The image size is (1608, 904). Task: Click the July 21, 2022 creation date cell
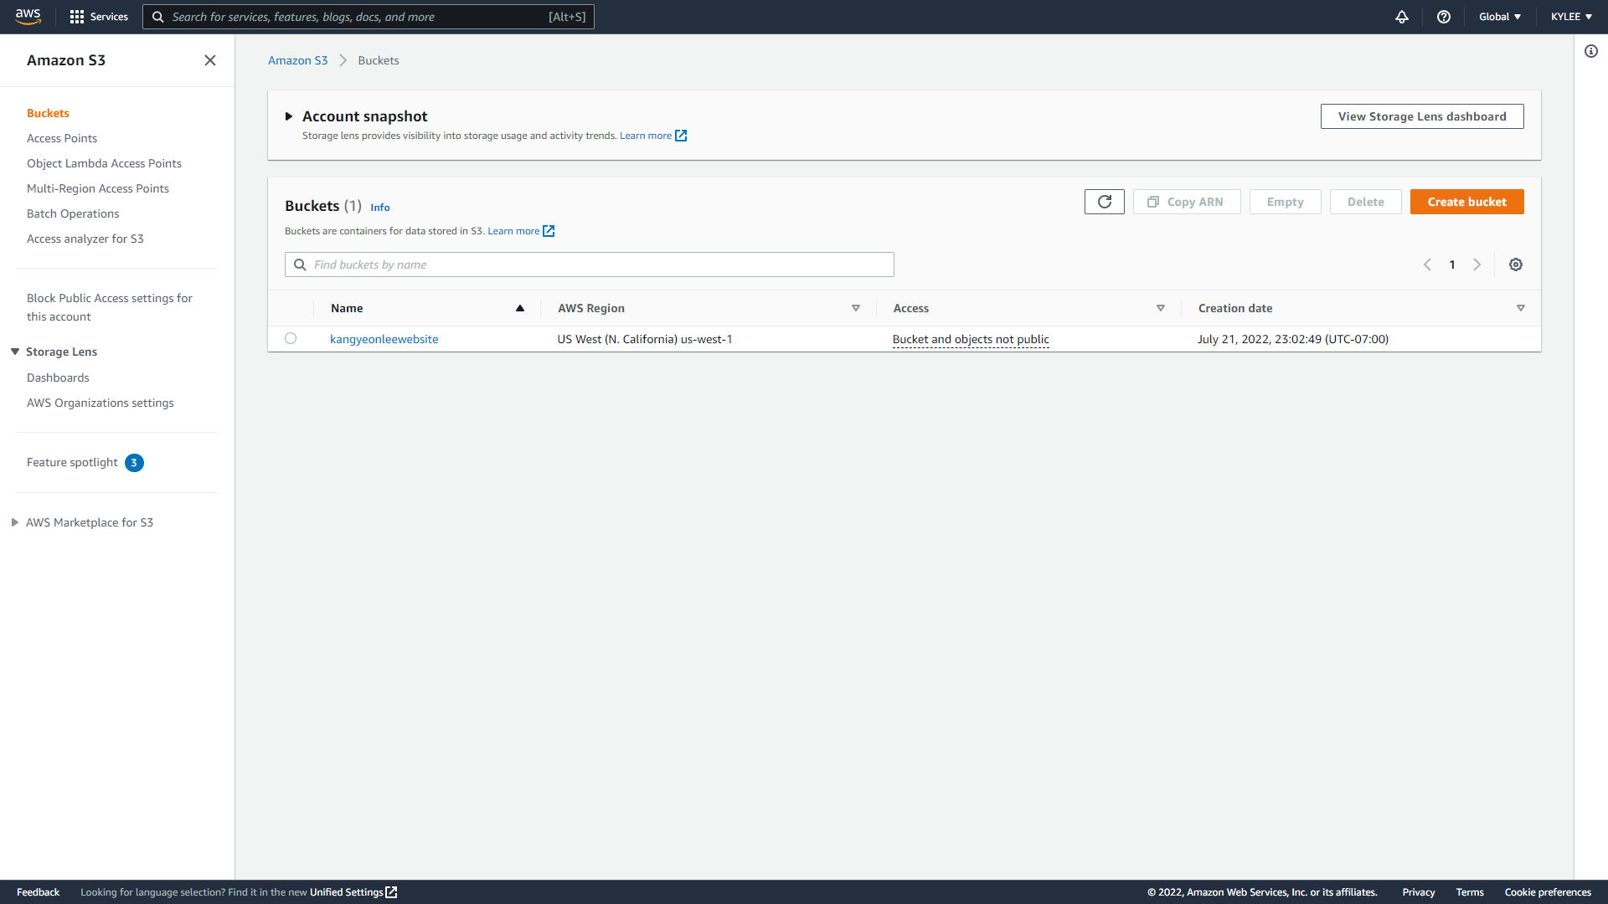(1293, 339)
